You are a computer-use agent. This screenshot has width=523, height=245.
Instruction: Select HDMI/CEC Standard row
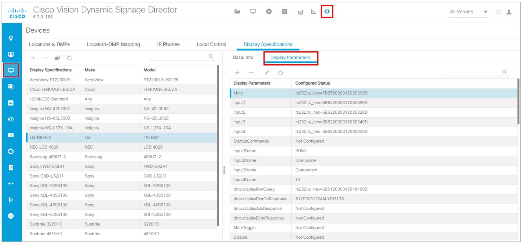[121, 99]
